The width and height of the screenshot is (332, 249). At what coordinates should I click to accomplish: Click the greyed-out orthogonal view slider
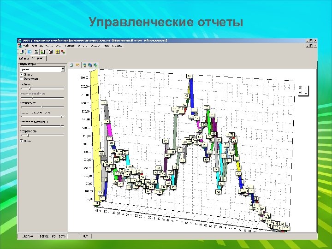[42, 98]
